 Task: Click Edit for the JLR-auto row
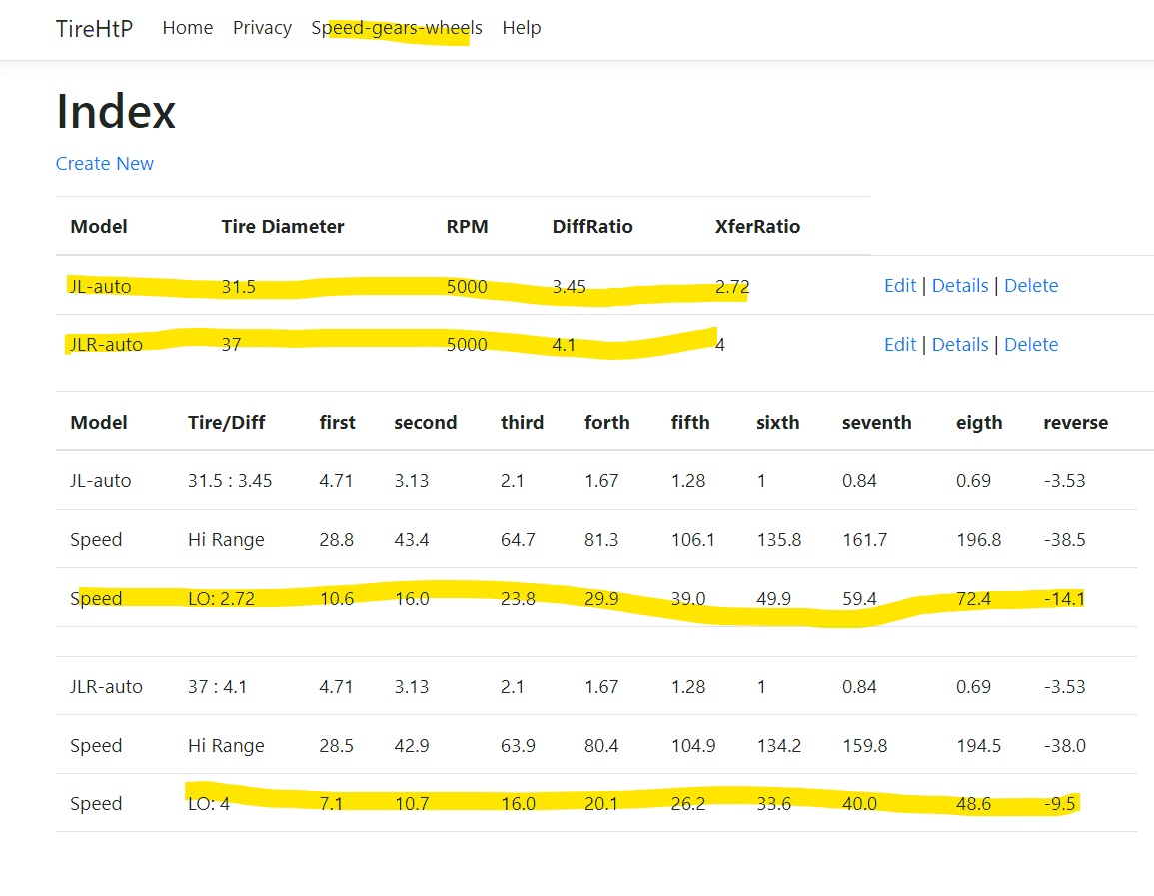tap(900, 345)
